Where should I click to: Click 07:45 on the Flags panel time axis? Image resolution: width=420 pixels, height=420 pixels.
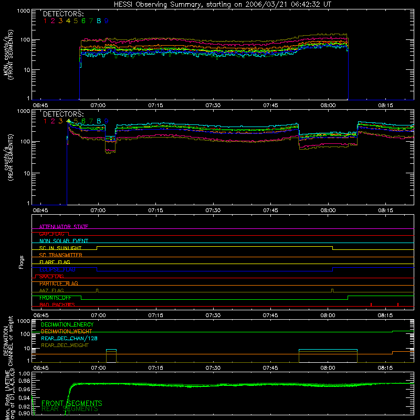(x=270, y=316)
